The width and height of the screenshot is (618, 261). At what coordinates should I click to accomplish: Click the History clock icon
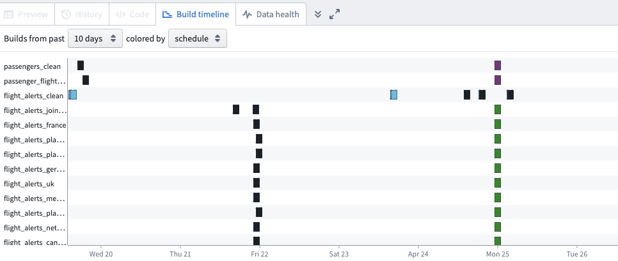click(x=66, y=15)
